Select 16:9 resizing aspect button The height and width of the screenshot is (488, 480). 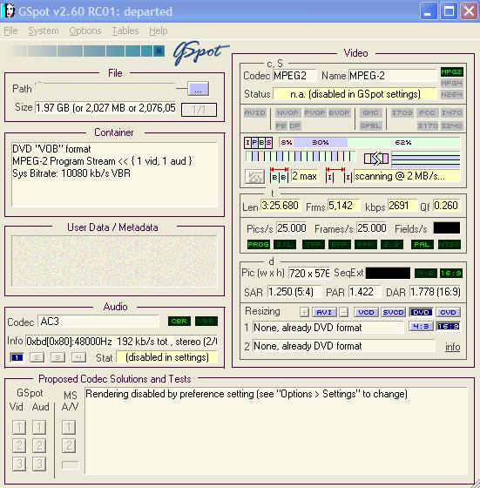point(449,326)
